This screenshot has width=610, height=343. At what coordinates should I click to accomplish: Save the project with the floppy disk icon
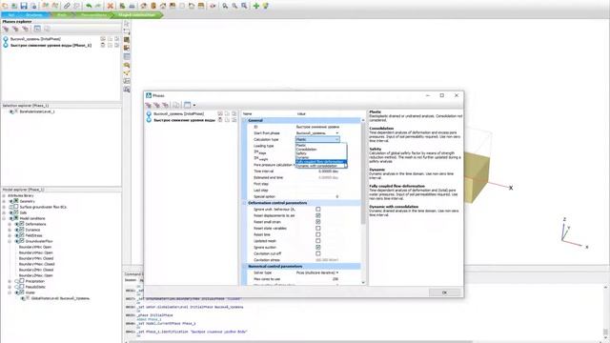(24, 6)
